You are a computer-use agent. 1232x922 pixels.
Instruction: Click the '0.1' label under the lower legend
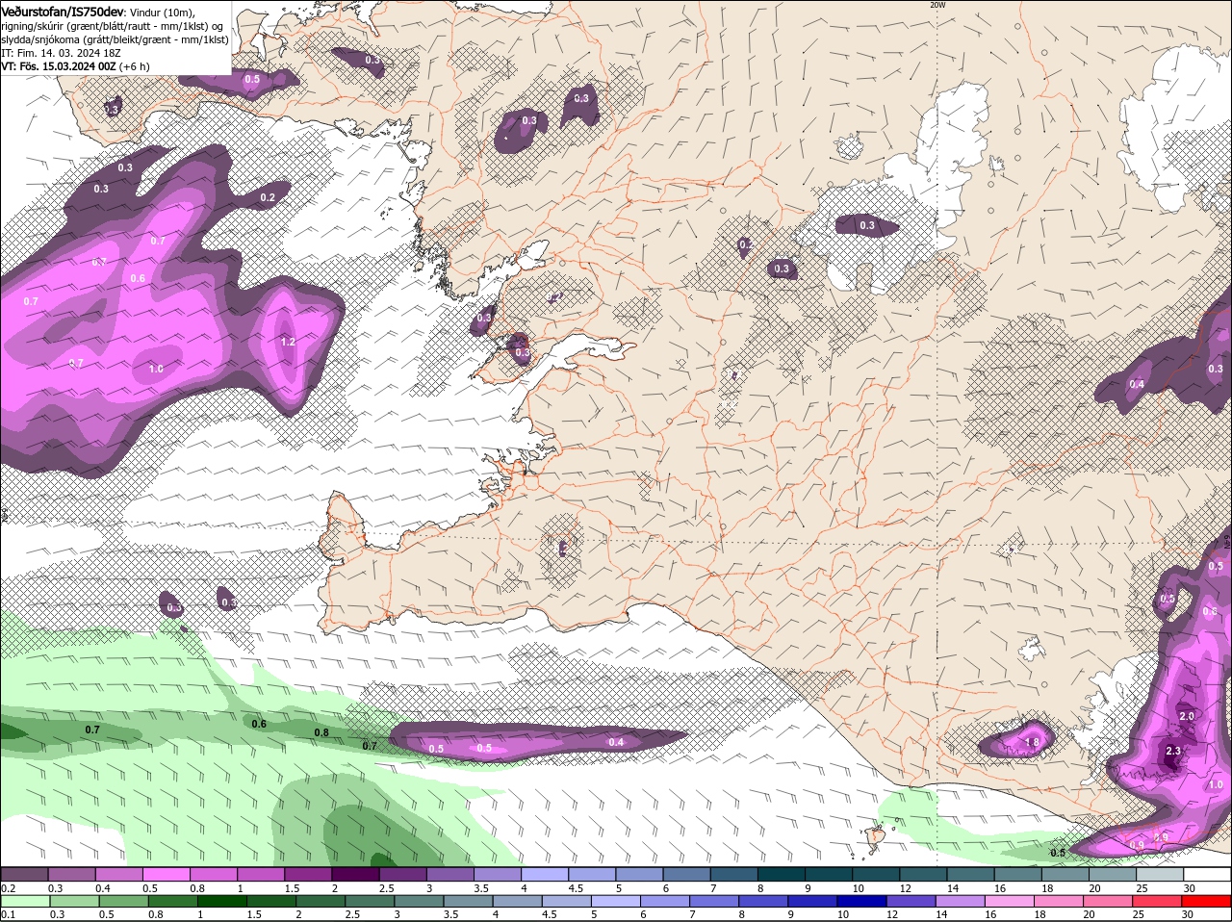[8, 914]
